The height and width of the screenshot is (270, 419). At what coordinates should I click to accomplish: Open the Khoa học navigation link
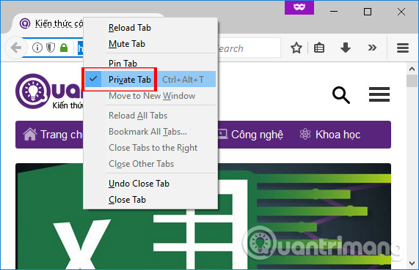(330, 135)
